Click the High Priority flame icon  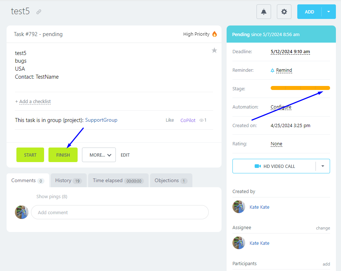coord(215,34)
